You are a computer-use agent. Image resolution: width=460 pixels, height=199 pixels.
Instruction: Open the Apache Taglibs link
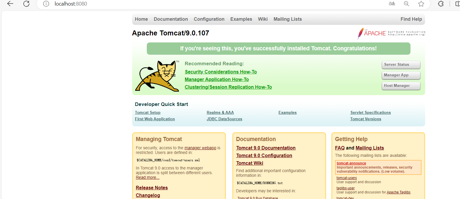[x=398, y=192]
